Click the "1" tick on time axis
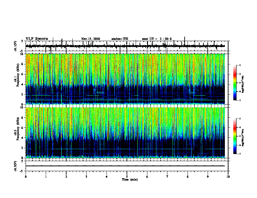Screen dimensions: 257x198 tap(46, 177)
